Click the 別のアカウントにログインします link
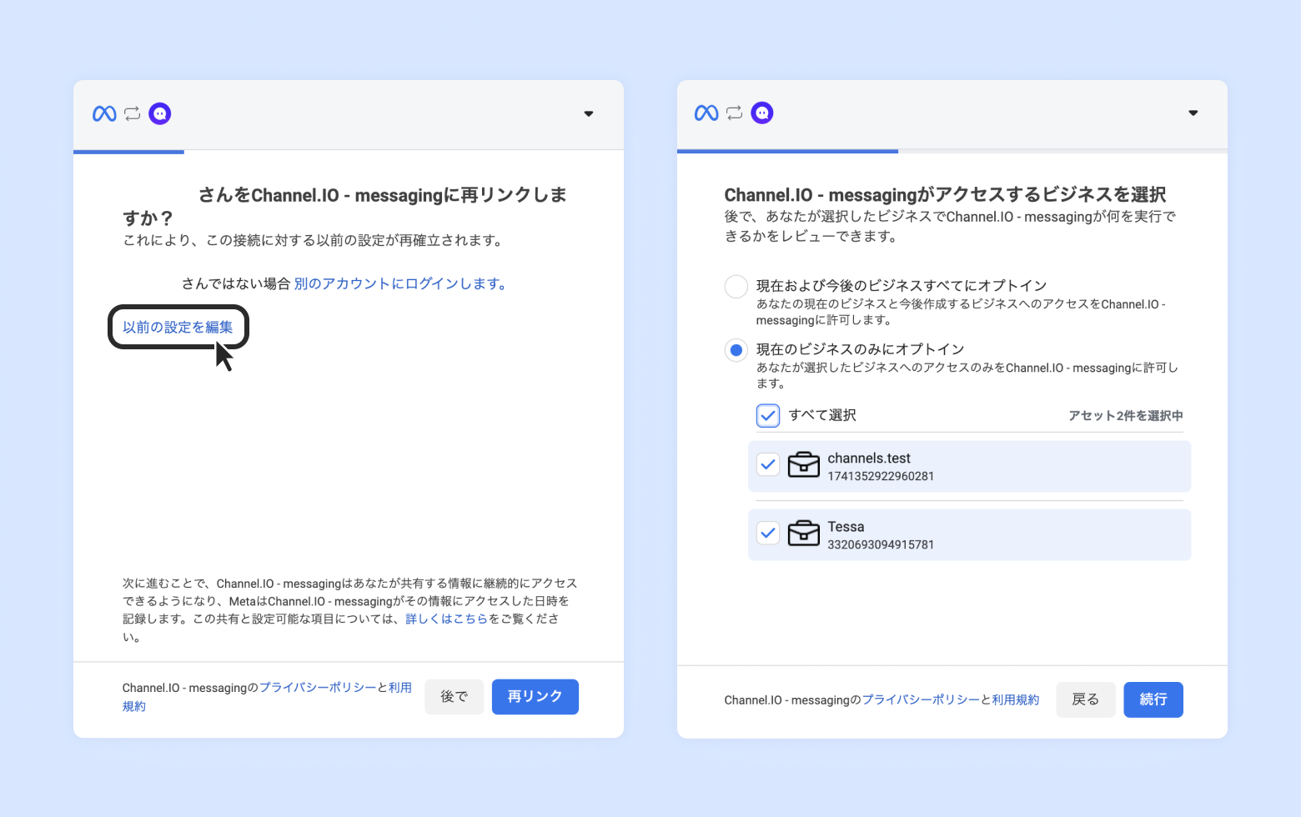The height and width of the screenshot is (817, 1301). coord(400,283)
